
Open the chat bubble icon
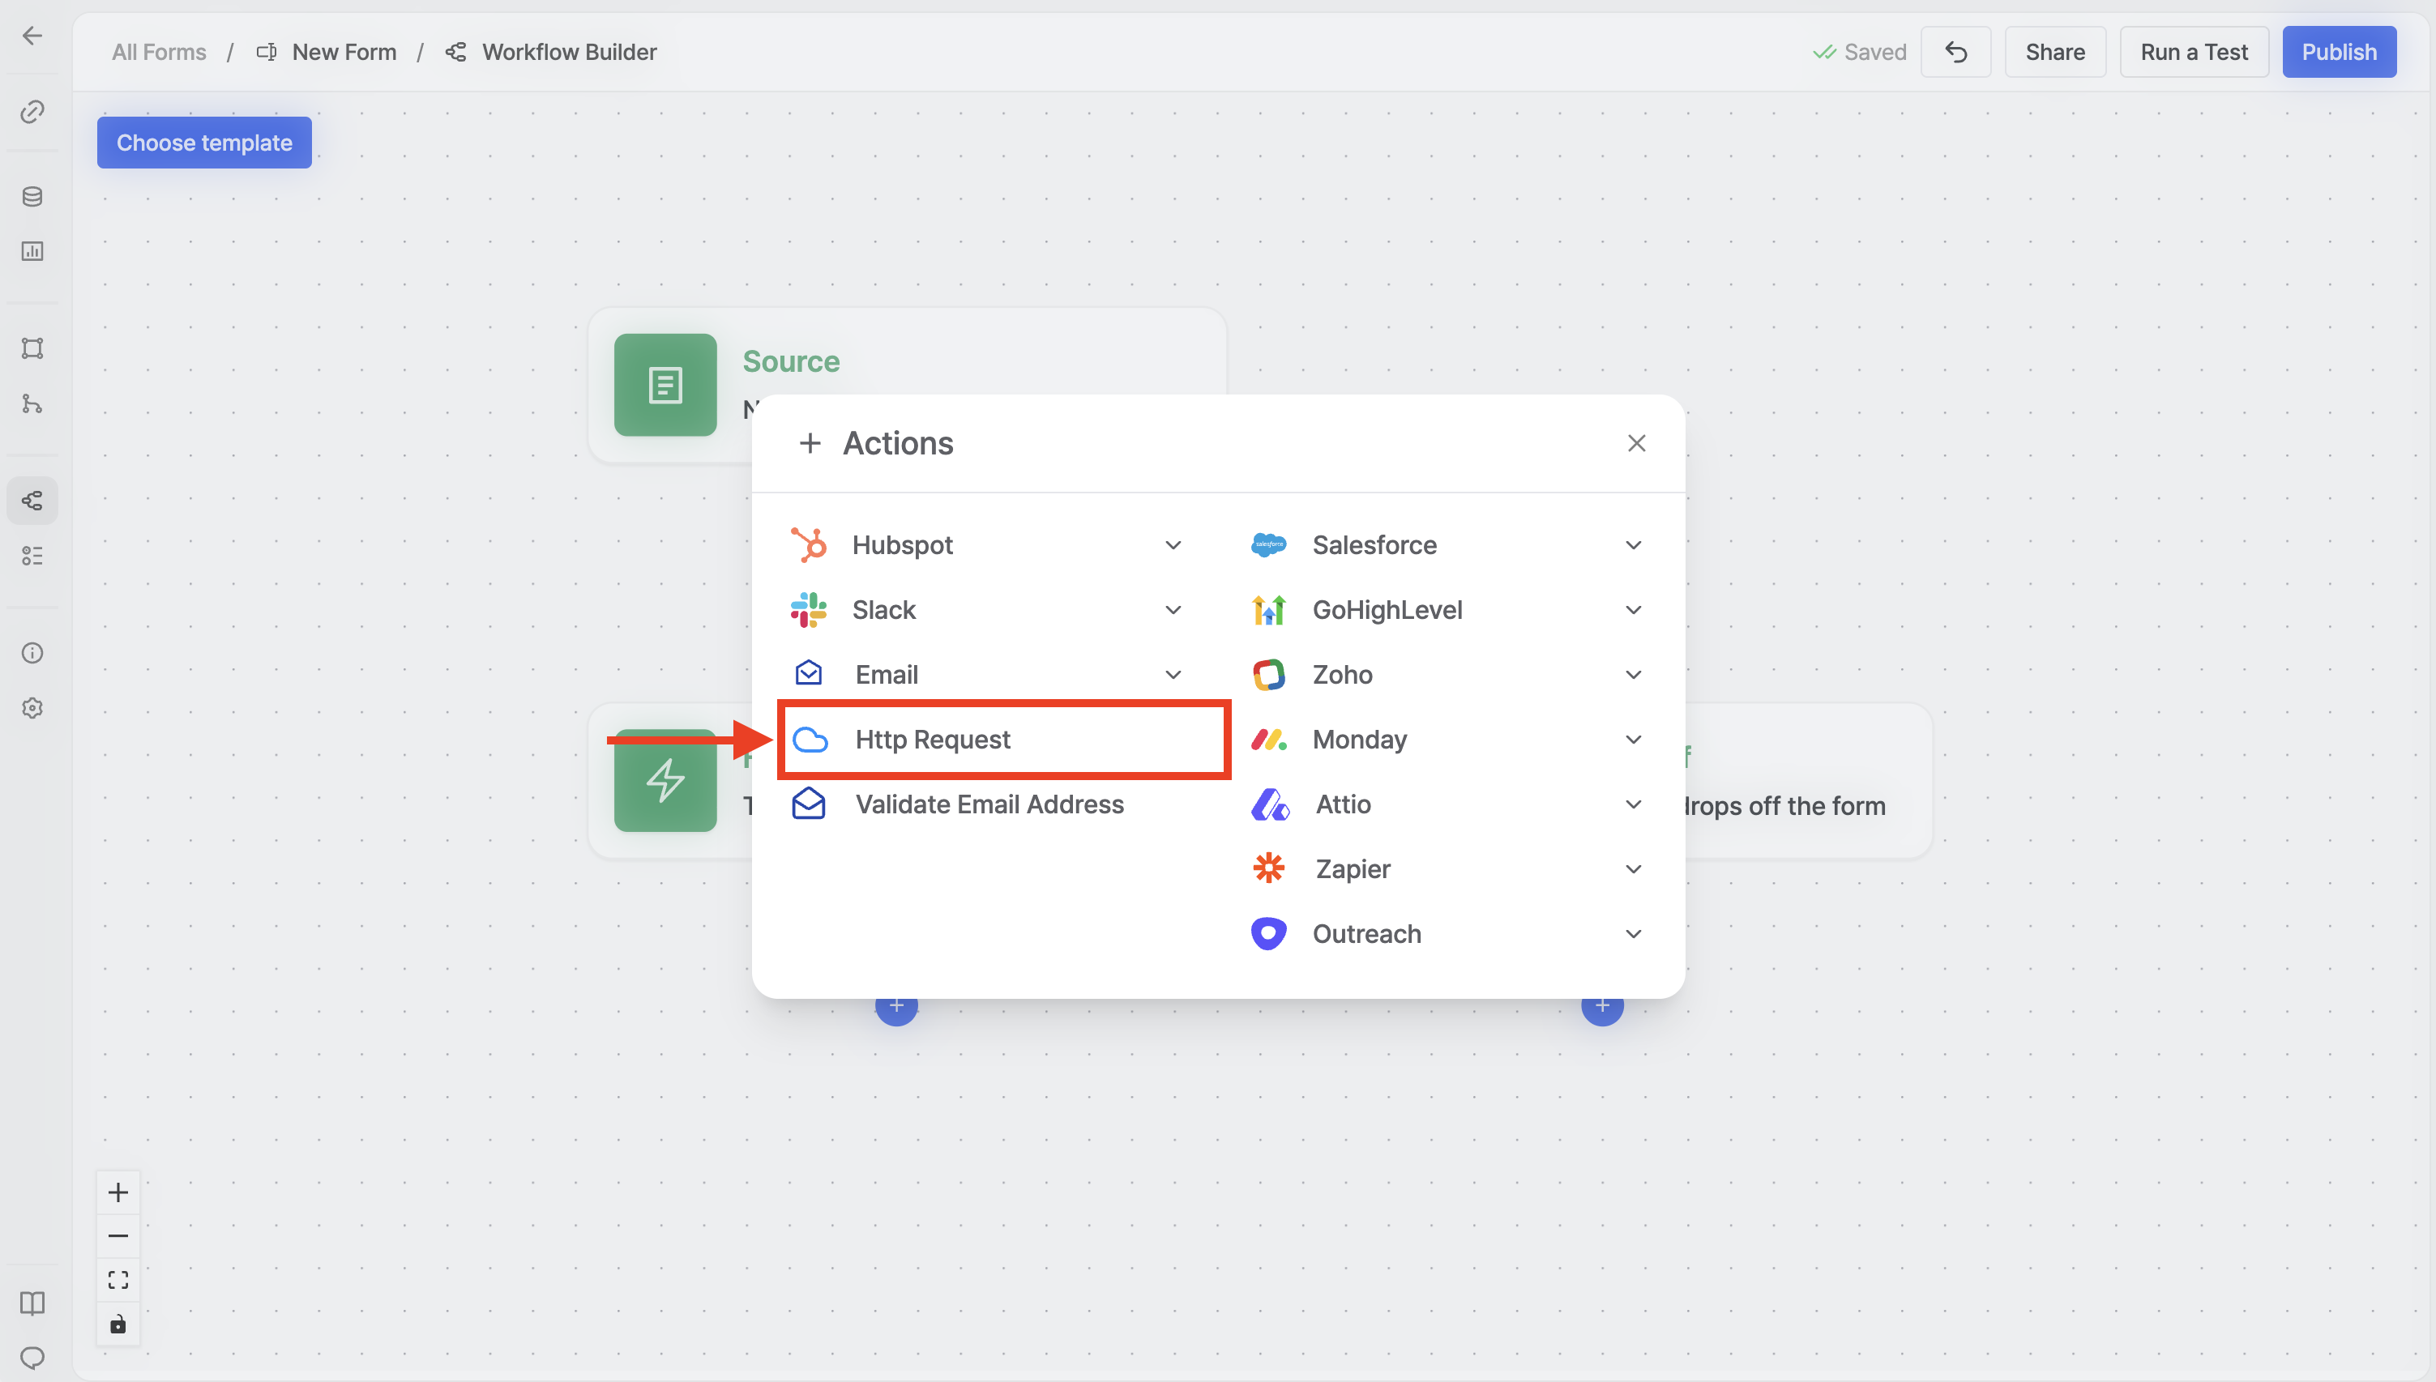[32, 1359]
